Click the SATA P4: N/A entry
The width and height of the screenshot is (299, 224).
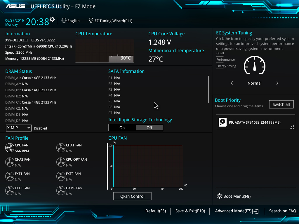tap(114, 95)
